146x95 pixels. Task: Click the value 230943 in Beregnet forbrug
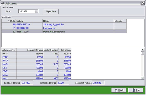[39, 64]
